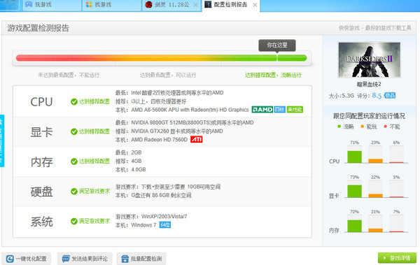Click G盘还有 86.6GB 剩余空间 text
Image resolution: width=420 pixels, height=265 pixels.
point(161,195)
